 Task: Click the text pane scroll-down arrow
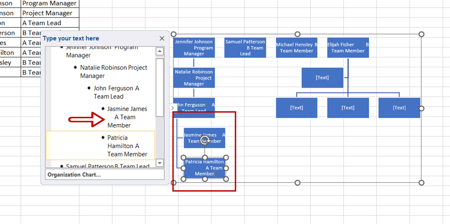point(160,163)
